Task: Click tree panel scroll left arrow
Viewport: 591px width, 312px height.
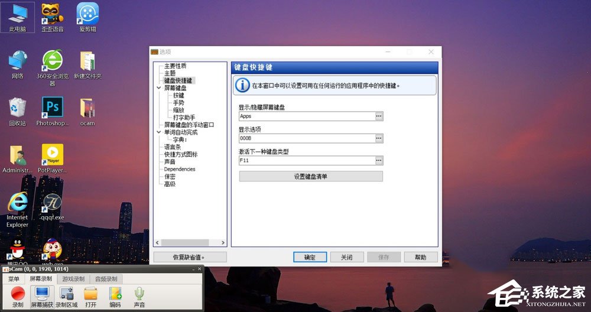Action: (x=158, y=243)
